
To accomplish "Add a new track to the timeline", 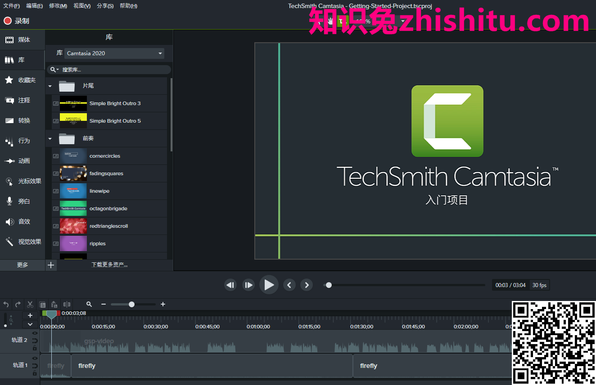I will click(x=30, y=315).
